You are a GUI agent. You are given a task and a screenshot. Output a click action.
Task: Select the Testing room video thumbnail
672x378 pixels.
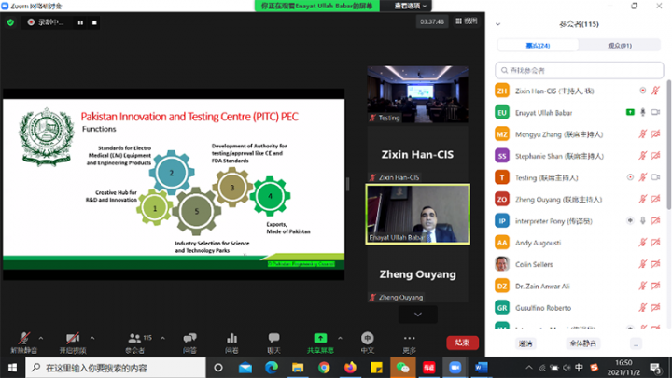[418, 94]
